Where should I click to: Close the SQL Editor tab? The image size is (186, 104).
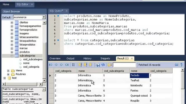click(x=32, y=4)
